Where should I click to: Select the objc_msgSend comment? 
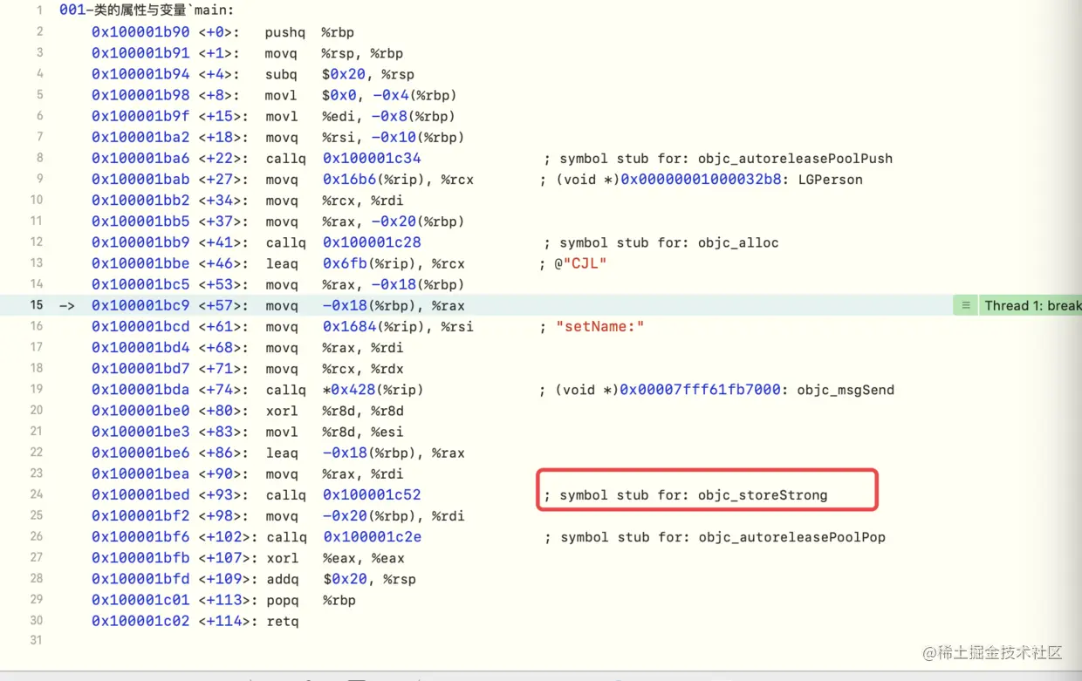pos(717,390)
